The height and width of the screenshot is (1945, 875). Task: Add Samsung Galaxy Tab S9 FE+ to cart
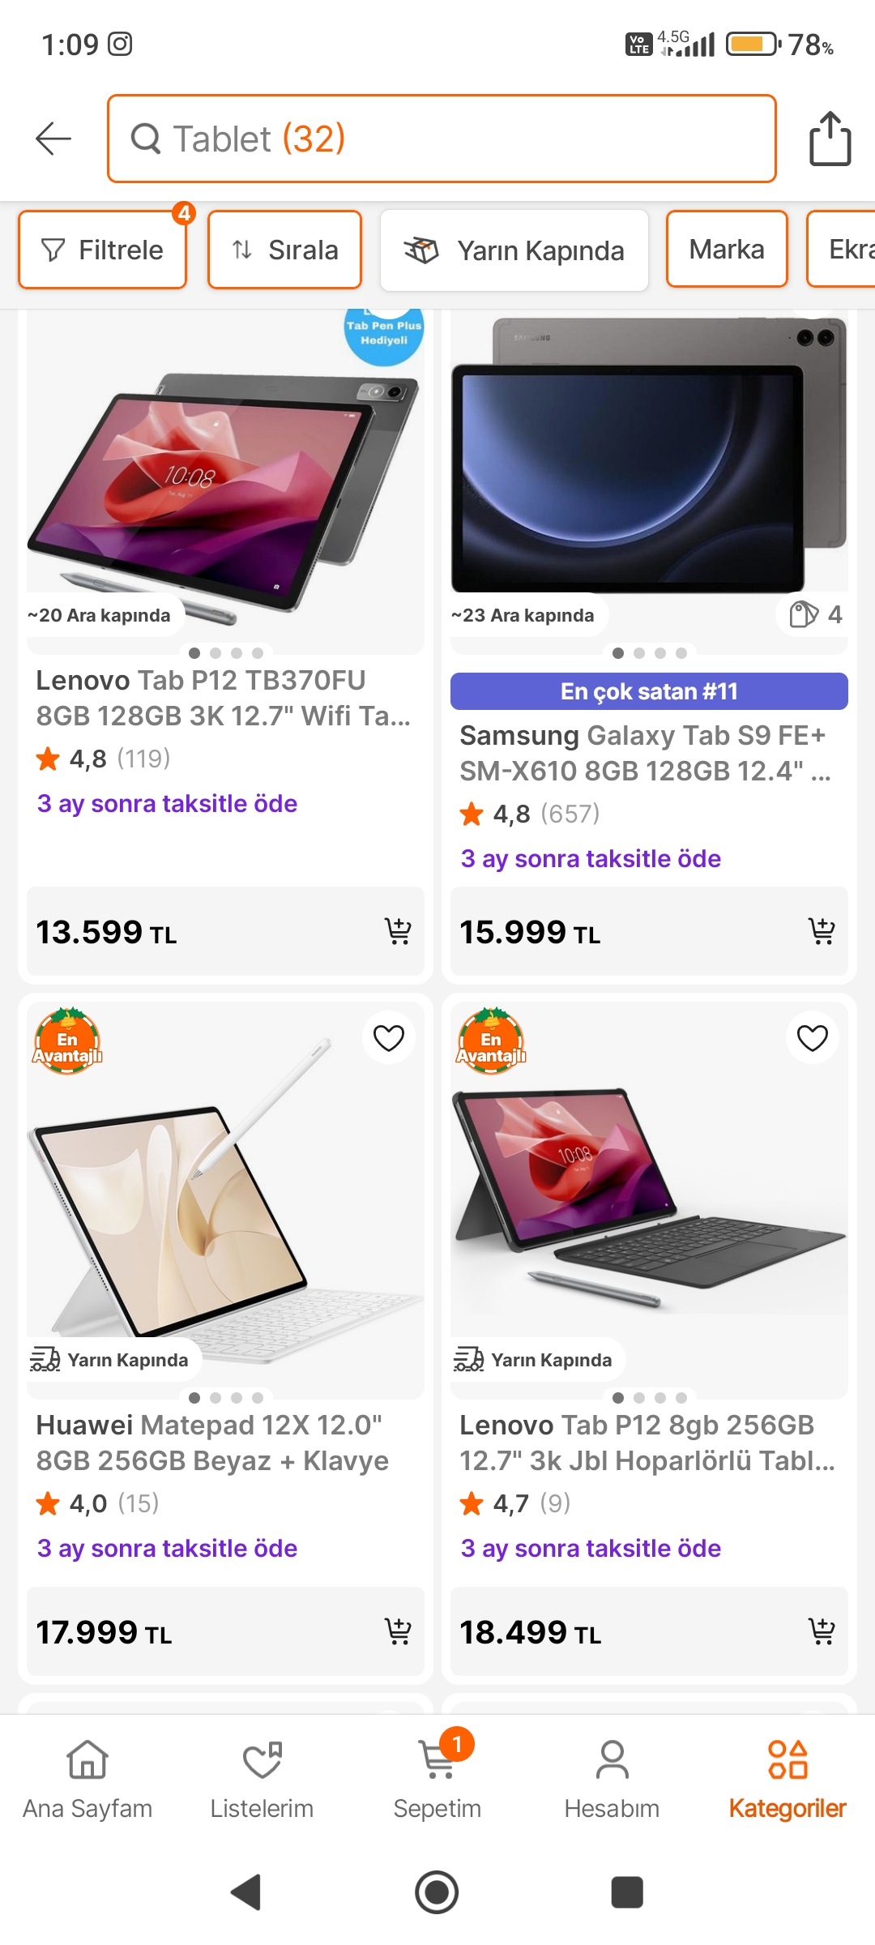coord(822,931)
